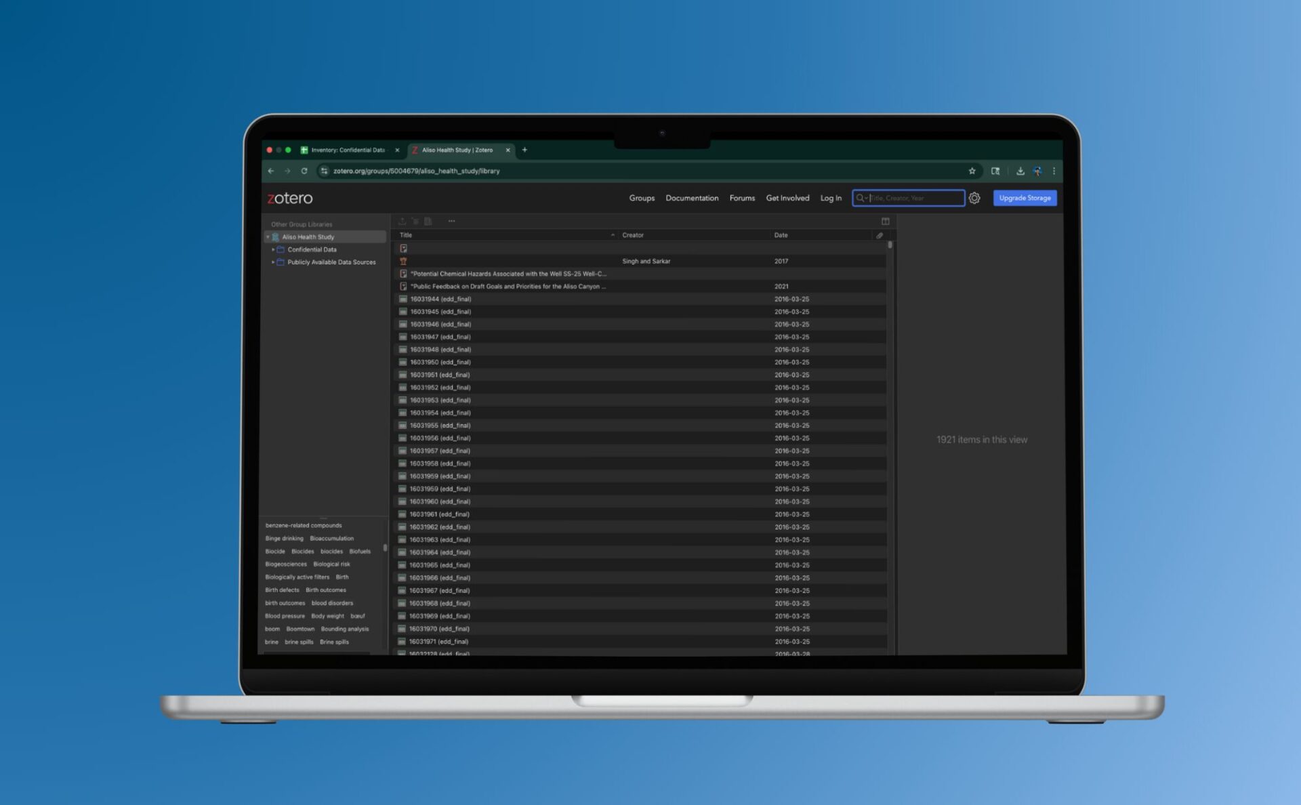The image size is (1301, 805).
Task: Click the Body weight tag
Action: [327, 616]
